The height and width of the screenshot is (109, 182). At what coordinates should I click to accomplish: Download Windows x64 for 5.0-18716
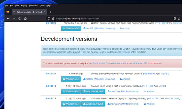(70, 104)
